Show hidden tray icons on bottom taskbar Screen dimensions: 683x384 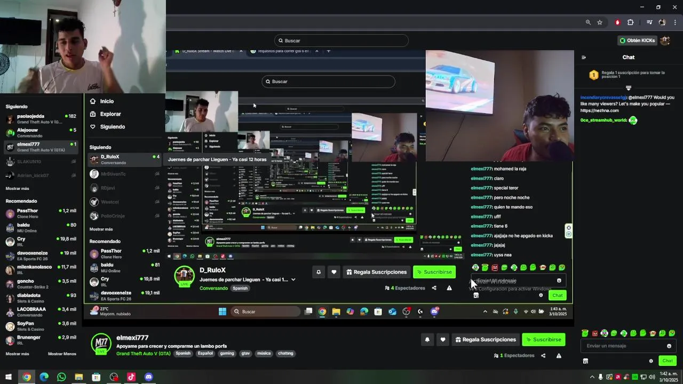tap(592, 377)
